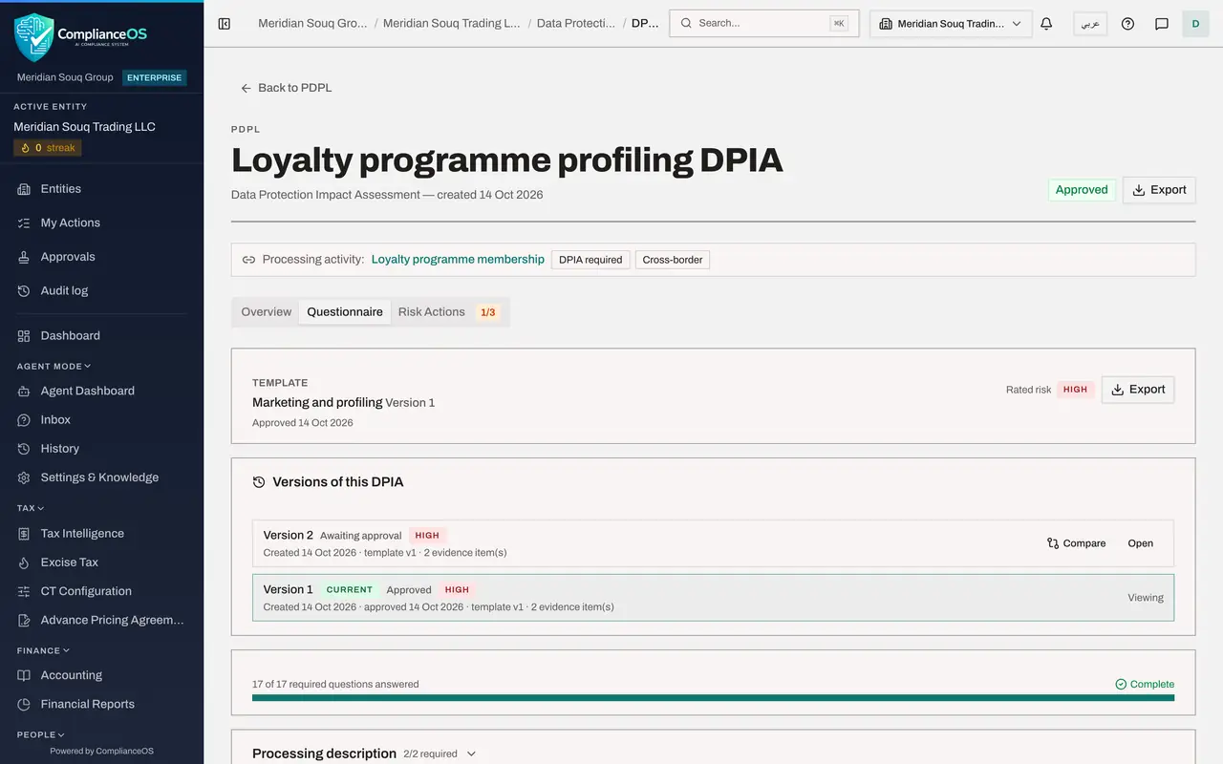Click the search field
The height and width of the screenshot is (764, 1223).
coord(764,24)
